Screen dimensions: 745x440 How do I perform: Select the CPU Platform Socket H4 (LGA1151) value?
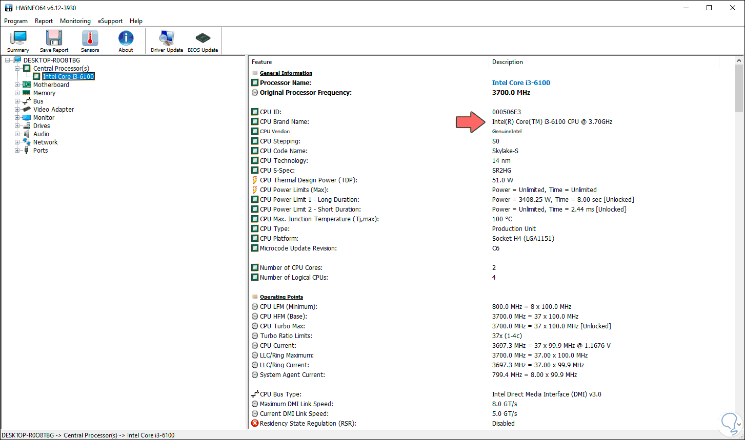[x=523, y=239]
